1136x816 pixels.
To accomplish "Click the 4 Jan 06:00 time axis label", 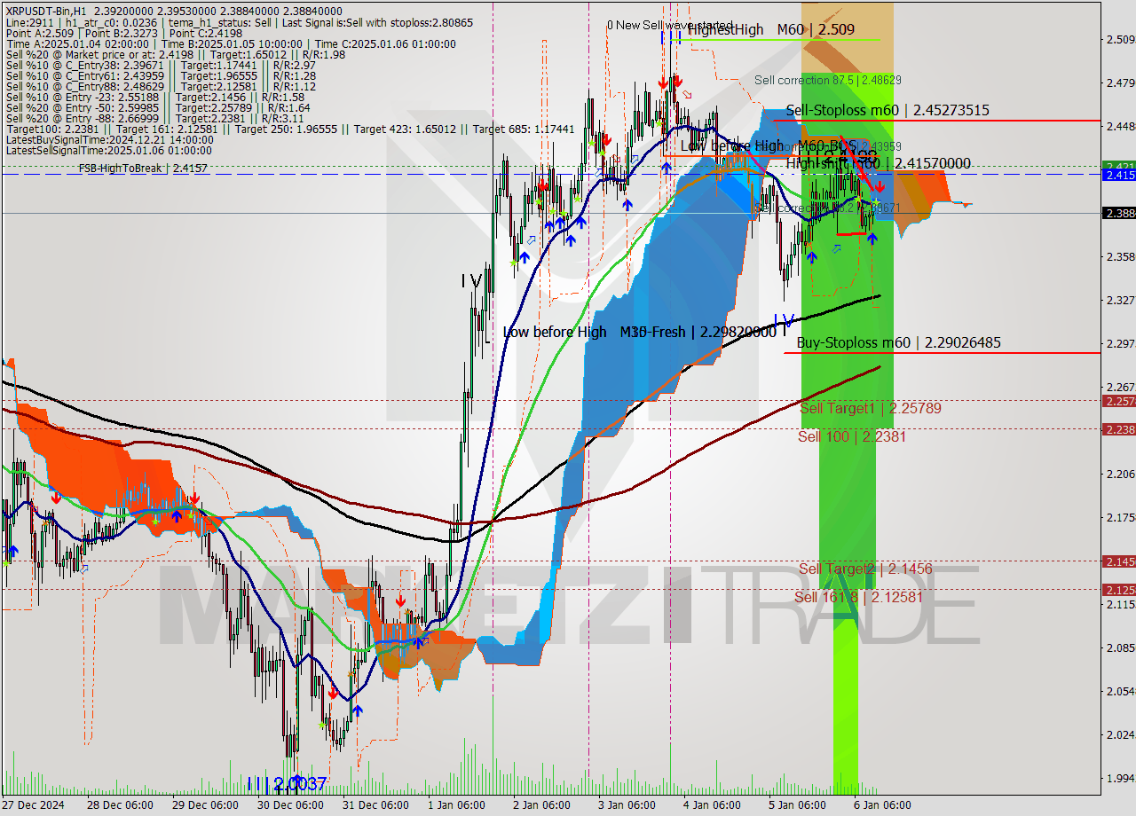I will coord(711,805).
